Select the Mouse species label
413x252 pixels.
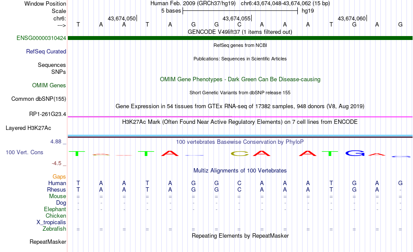[x=58, y=196]
